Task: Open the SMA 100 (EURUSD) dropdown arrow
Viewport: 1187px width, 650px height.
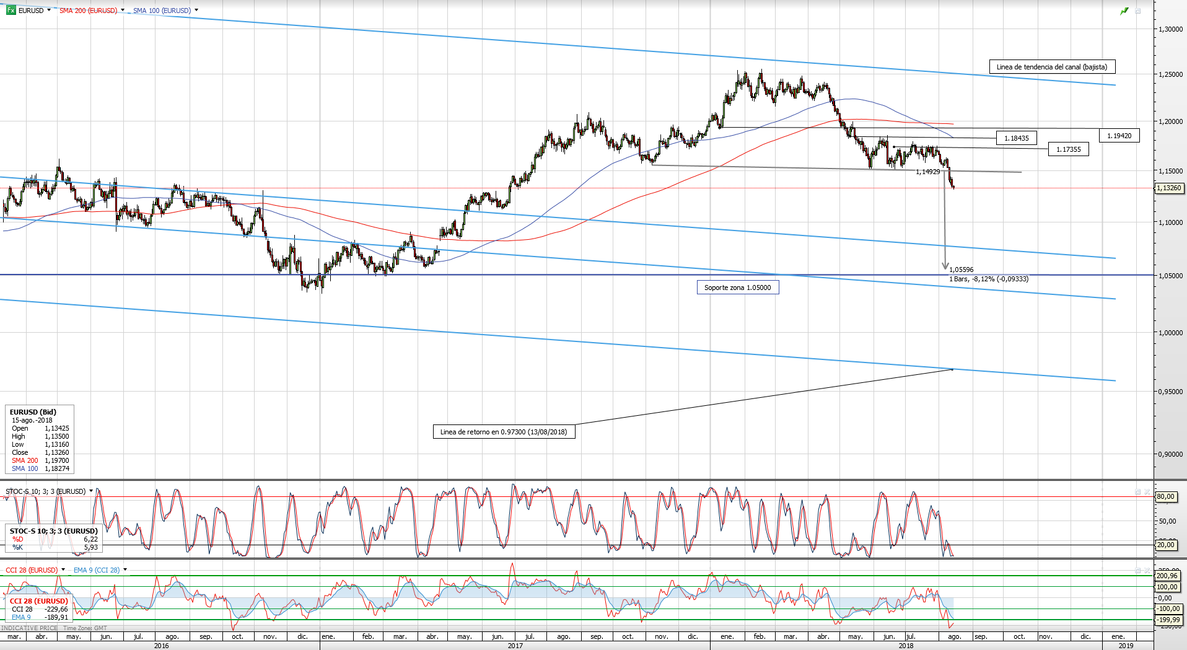Action: [x=196, y=10]
